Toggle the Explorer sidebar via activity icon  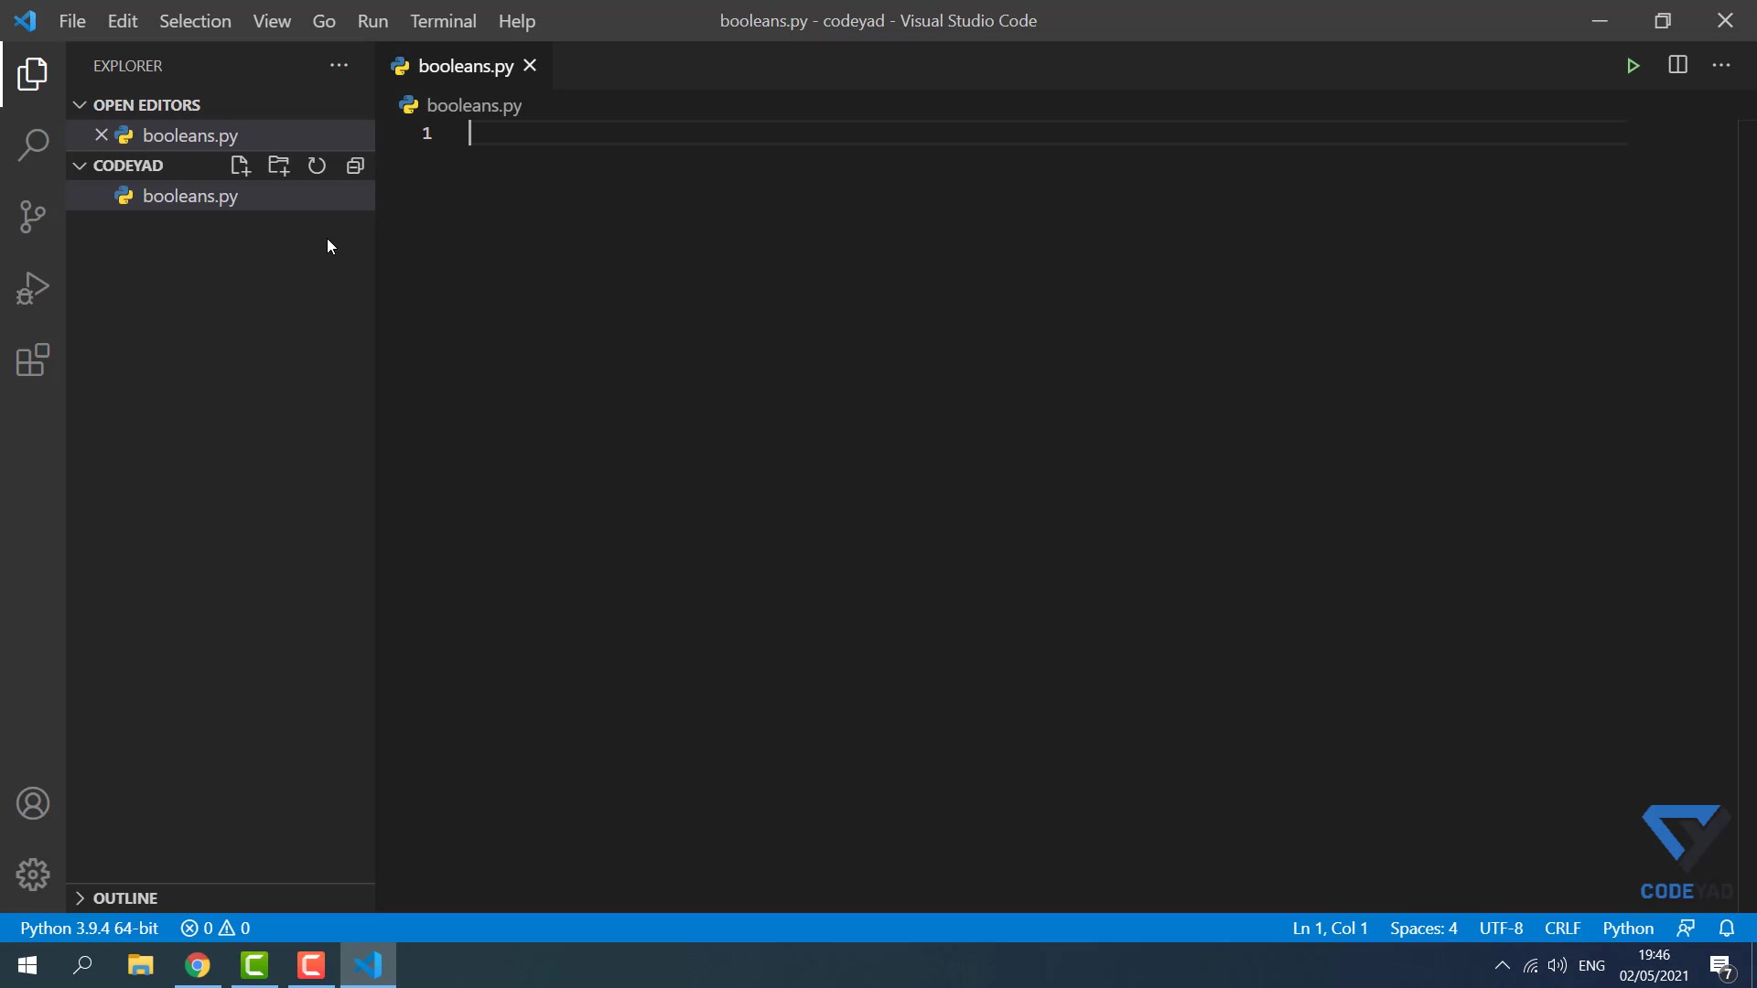[33, 74]
